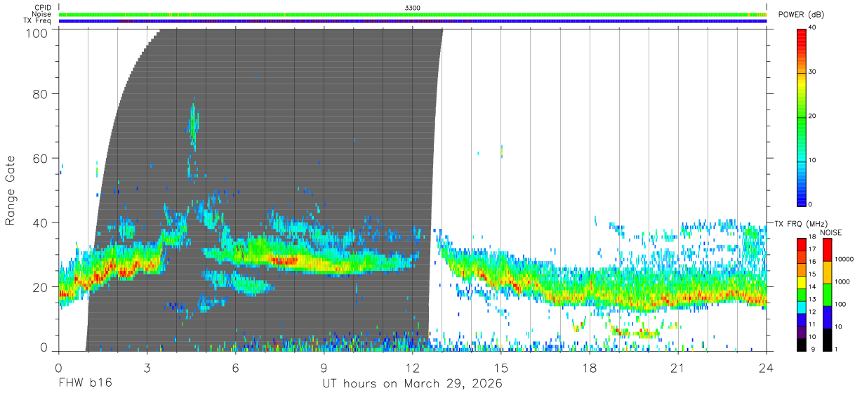Image resolution: width=862 pixels, height=398 pixels.
Task: Click the 80 tick label on Range Gate axis
Action: [39, 93]
